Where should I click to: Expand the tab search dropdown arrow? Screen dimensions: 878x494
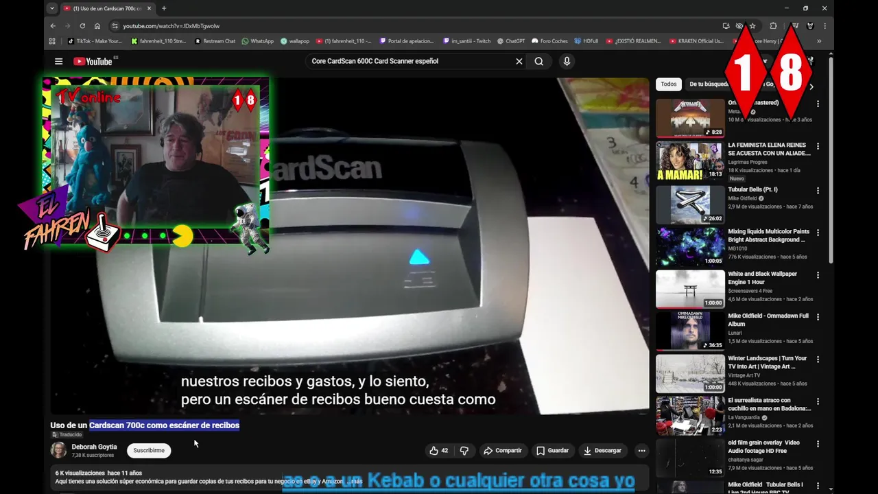(51, 8)
